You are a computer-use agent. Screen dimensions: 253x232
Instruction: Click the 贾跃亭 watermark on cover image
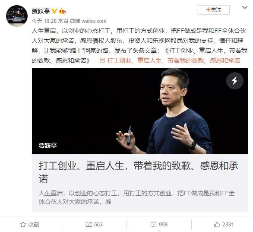47,146
